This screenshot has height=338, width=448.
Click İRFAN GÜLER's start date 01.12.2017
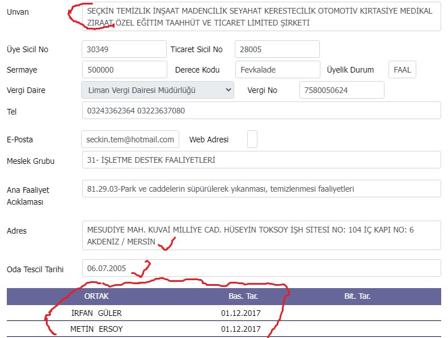coord(241,313)
